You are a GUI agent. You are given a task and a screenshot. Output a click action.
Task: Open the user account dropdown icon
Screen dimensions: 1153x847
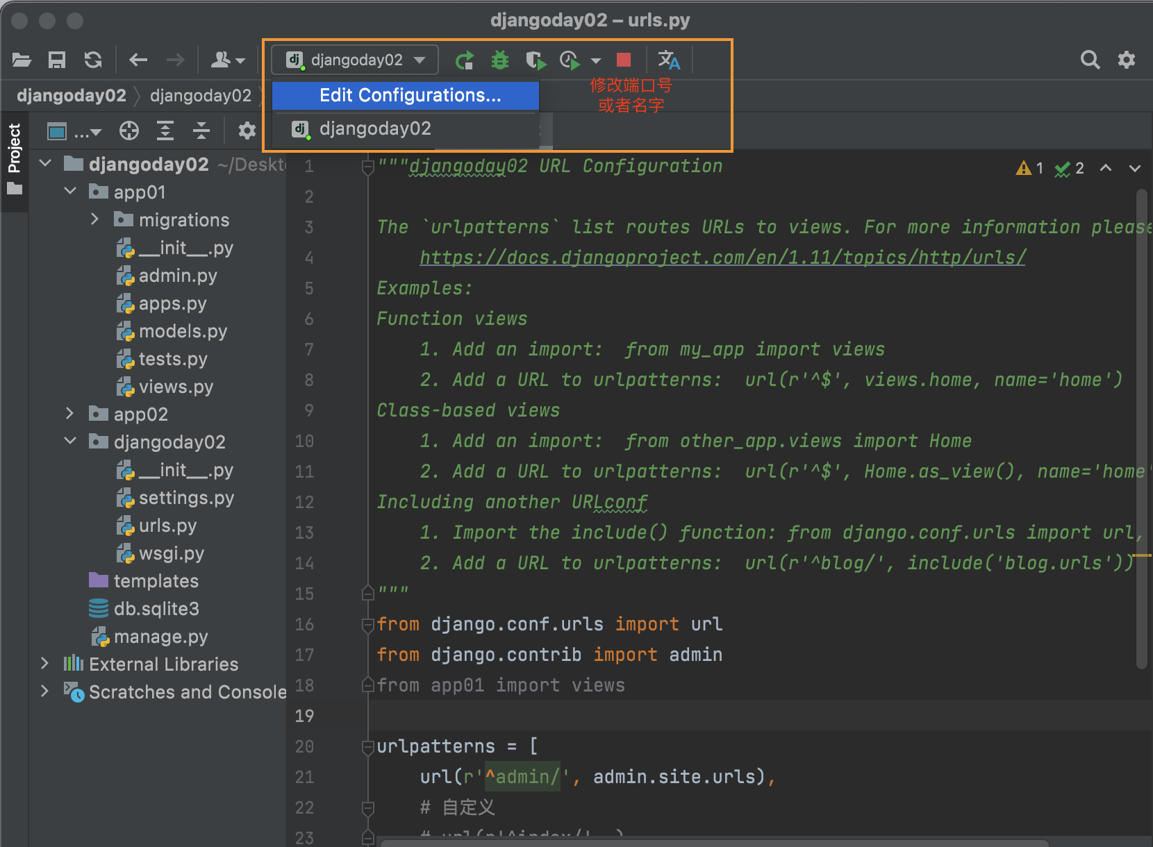[228, 60]
